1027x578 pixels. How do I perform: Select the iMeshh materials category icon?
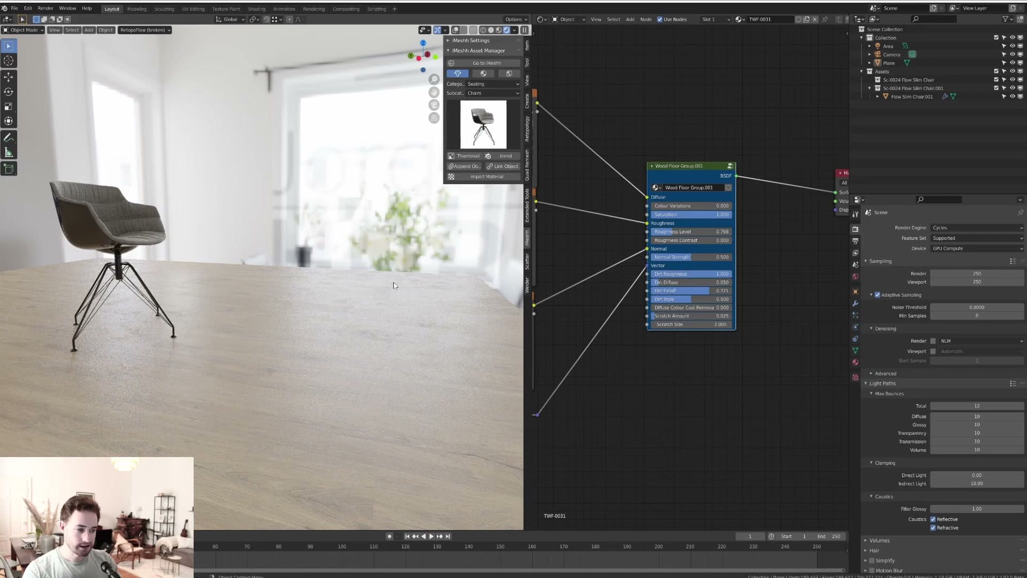(483, 73)
